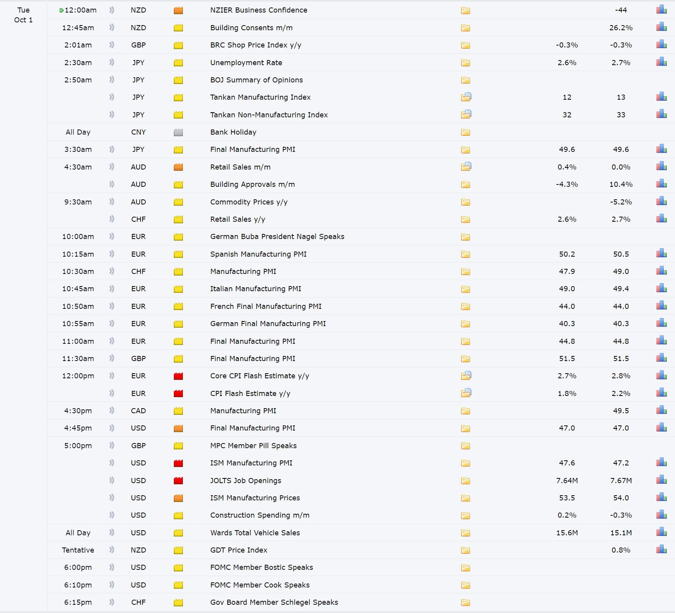Open chart icon for NZIER Business Confidence
The height and width of the screenshot is (613, 675).
(x=661, y=10)
